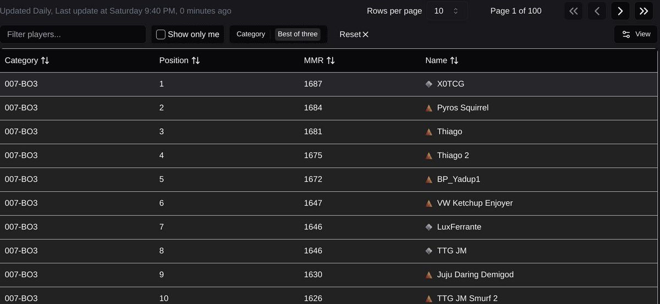The height and width of the screenshot is (304, 660).
Task: Go to previous page chevron button
Action: click(597, 11)
